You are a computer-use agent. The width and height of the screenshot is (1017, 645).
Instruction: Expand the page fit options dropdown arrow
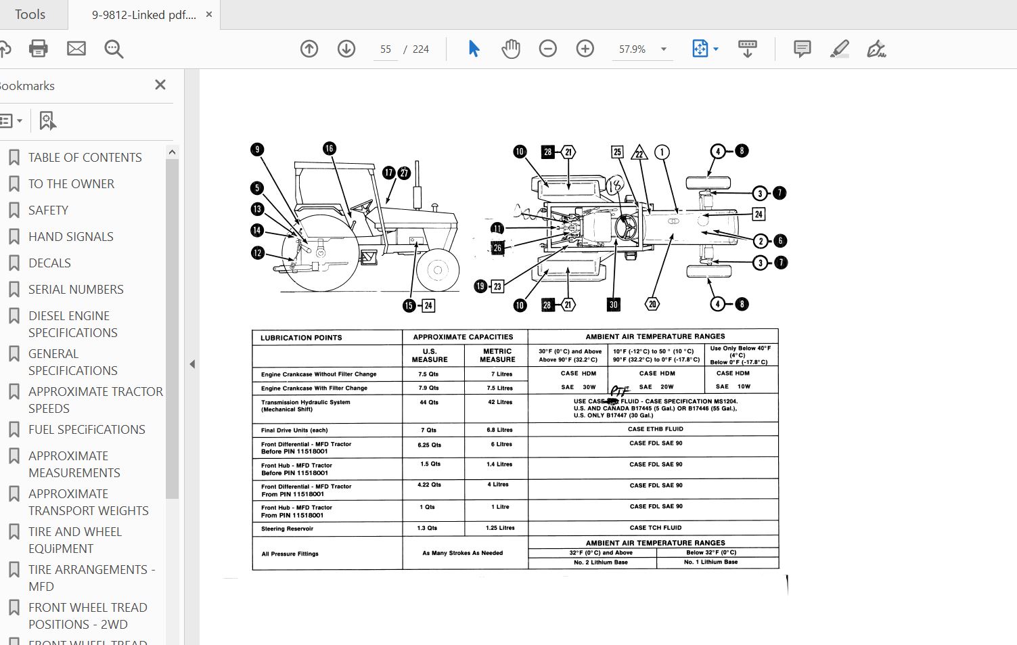716,49
